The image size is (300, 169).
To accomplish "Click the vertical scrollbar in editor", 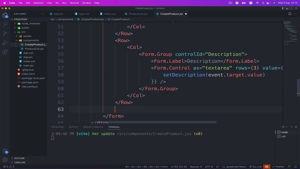I will pyautogui.click(x=299, y=88).
